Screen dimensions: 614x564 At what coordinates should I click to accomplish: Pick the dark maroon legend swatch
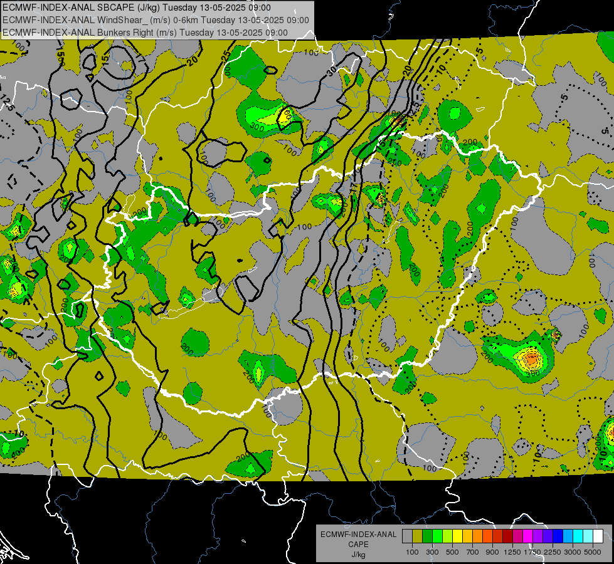pyautogui.click(x=508, y=536)
